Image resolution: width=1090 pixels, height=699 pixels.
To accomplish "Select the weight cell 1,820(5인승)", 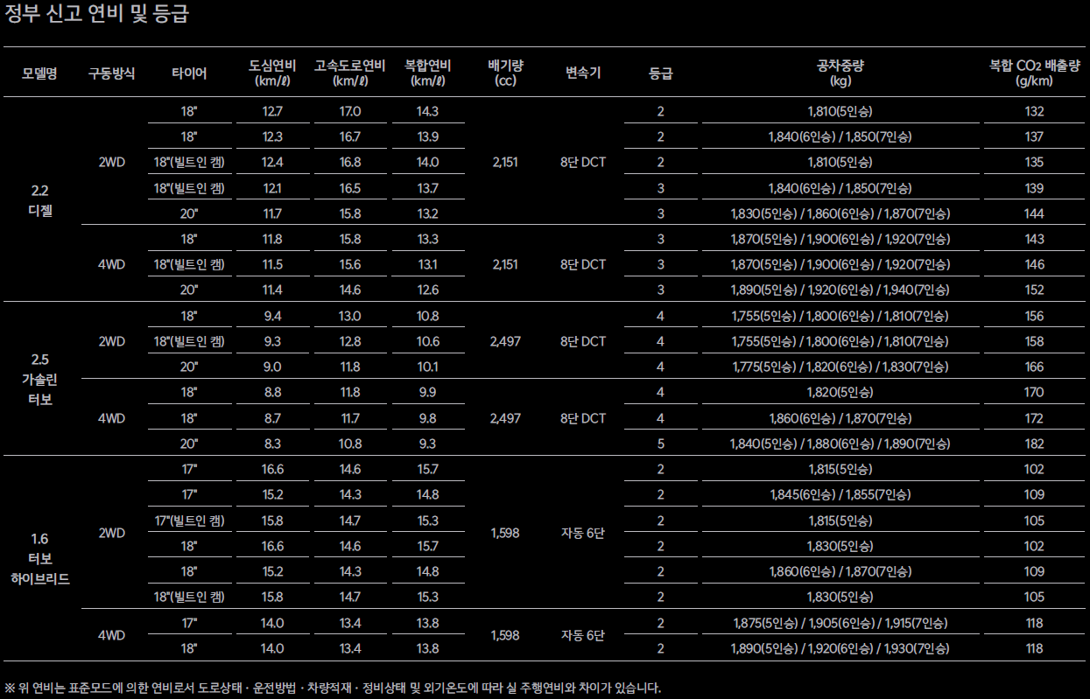I will tap(840, 393).
